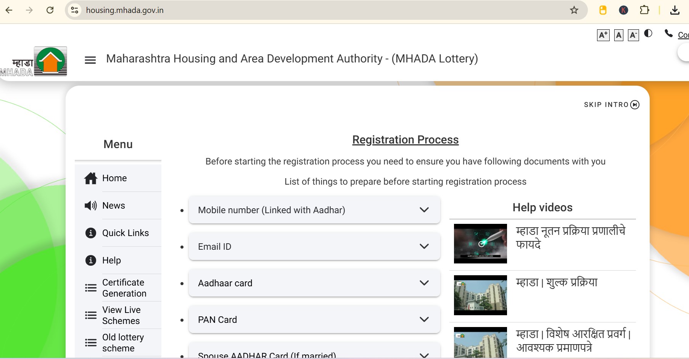Open the K profile avatar extension

[x=623, y=10]
